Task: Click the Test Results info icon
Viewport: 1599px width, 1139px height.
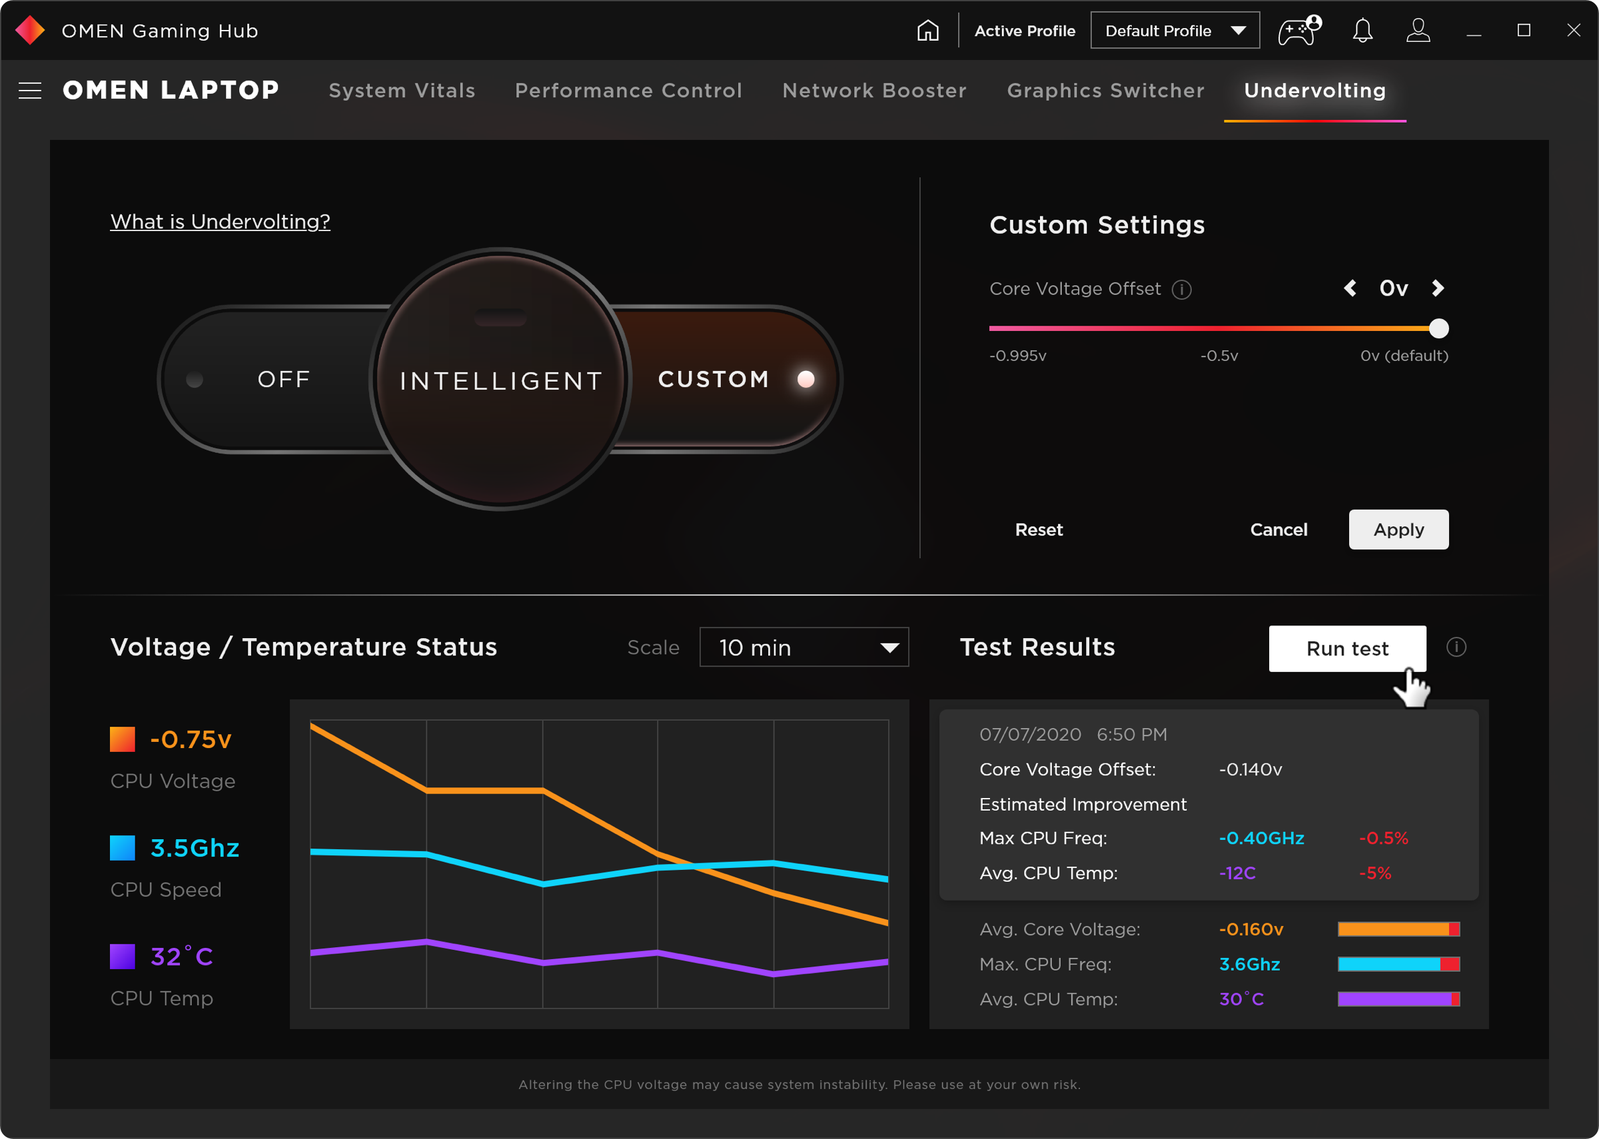Action: tap(1456, 647)
